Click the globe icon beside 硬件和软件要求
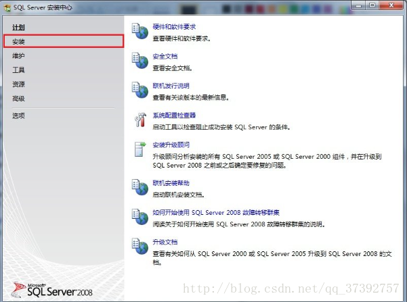Image resolution: width=407 pixels, height=302 pixels. point(140,31)
